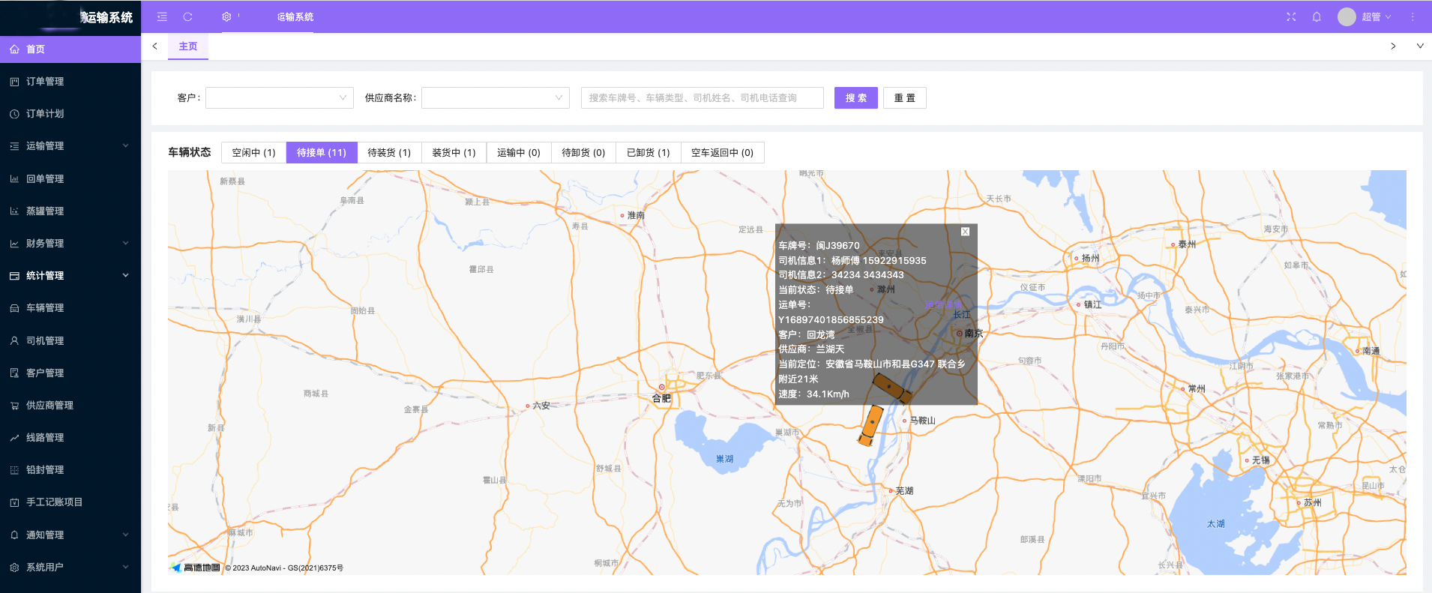Screen dimensions: 1432x593
Task: Click the 财务管理 line chart icon
Action: (x=14, y=243)
